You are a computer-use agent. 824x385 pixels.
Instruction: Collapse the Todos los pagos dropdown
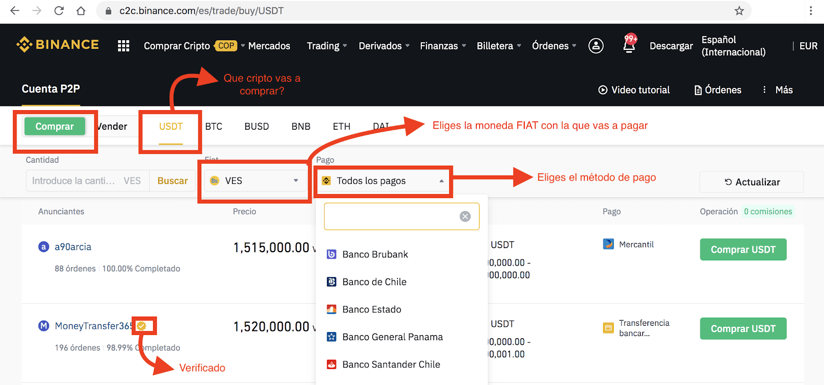click(x=384, y=181)
